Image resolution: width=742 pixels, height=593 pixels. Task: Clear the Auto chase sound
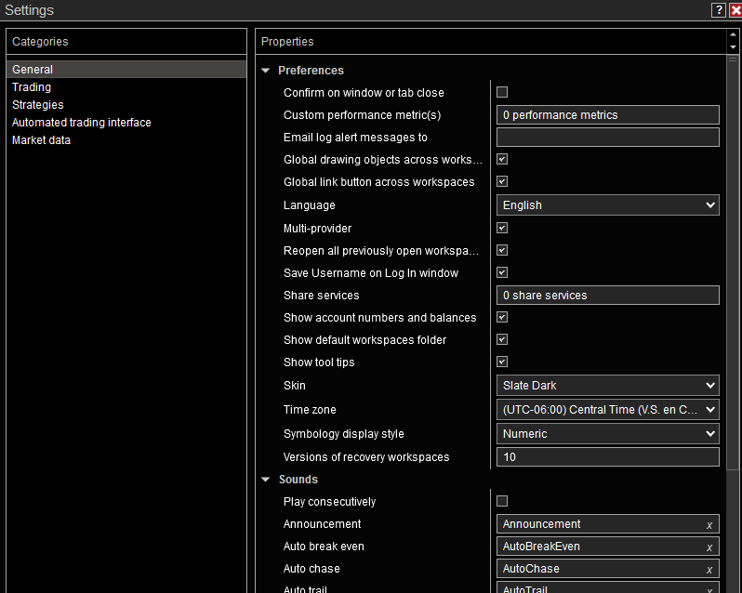coord(709,570)
